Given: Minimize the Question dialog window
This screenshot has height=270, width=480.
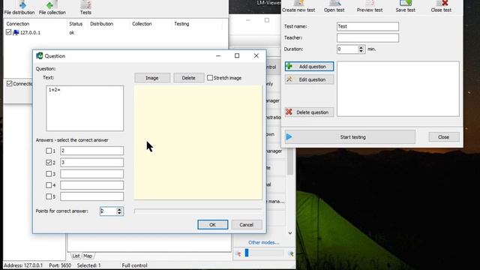Looking at the screenshot, I should coord(218,55).
